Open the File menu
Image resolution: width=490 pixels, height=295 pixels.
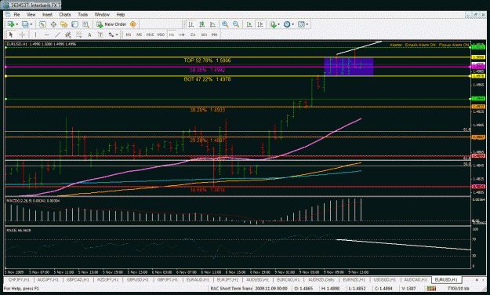click(x=16, y=14)
